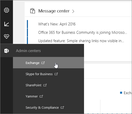Viewport: 132px width, 114px height.
Task: Open Updated feature: Simple sharing links message
Action: click(81, 41)
